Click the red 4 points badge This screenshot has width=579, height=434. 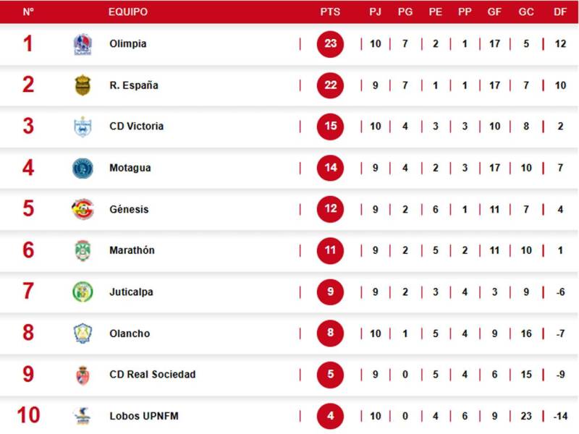coord(331,417)
